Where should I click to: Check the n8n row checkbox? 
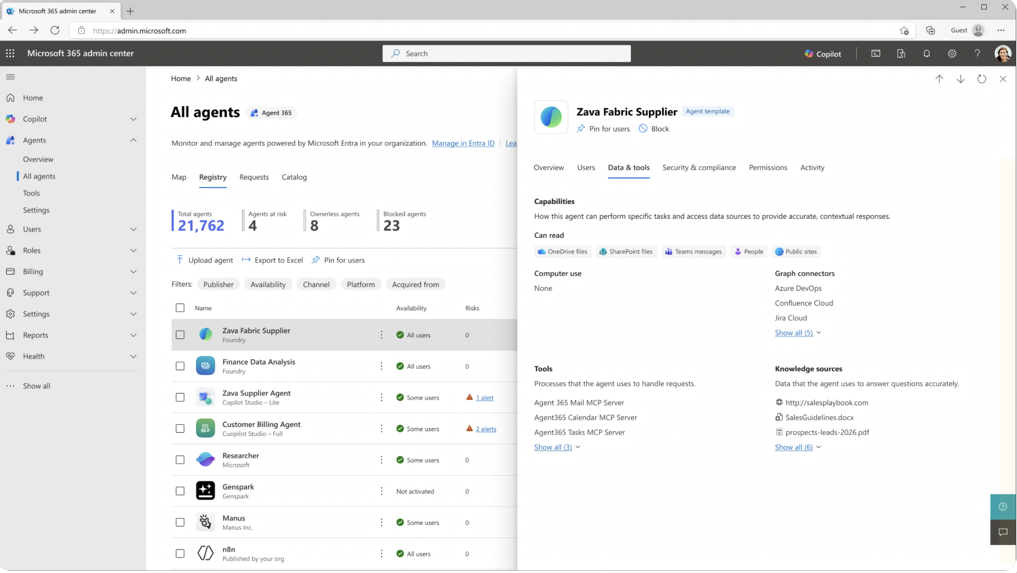click(x=180, y=554)
